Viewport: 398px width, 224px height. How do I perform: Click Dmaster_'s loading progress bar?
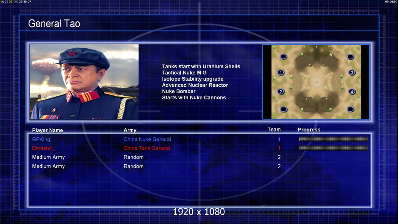point(333,148)
